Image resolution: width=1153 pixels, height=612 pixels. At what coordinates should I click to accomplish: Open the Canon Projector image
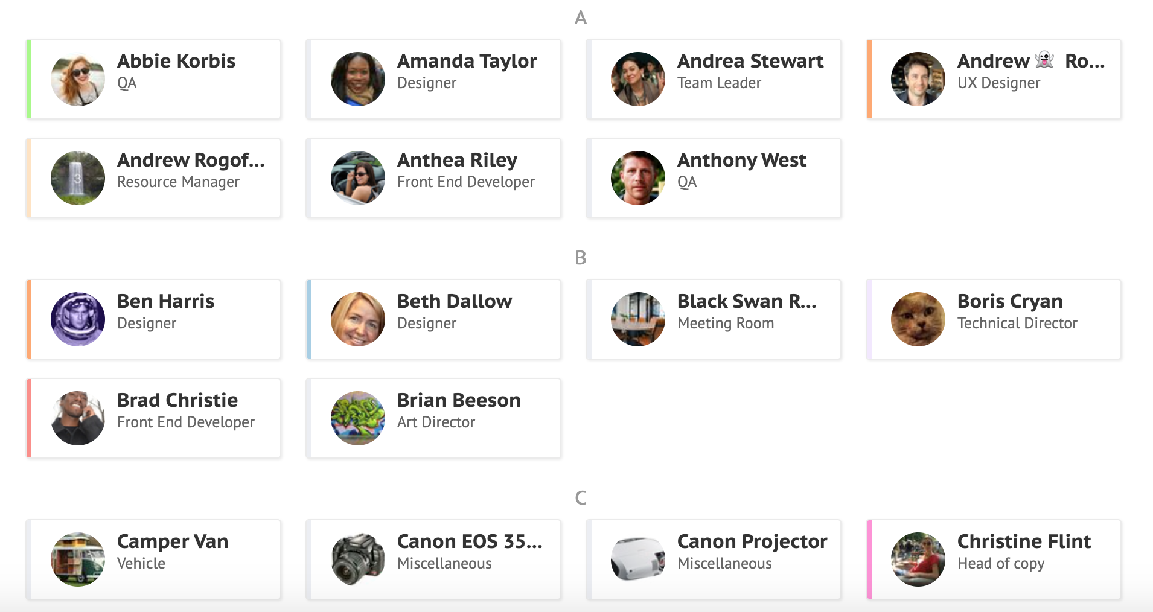[x=638, y=559]
